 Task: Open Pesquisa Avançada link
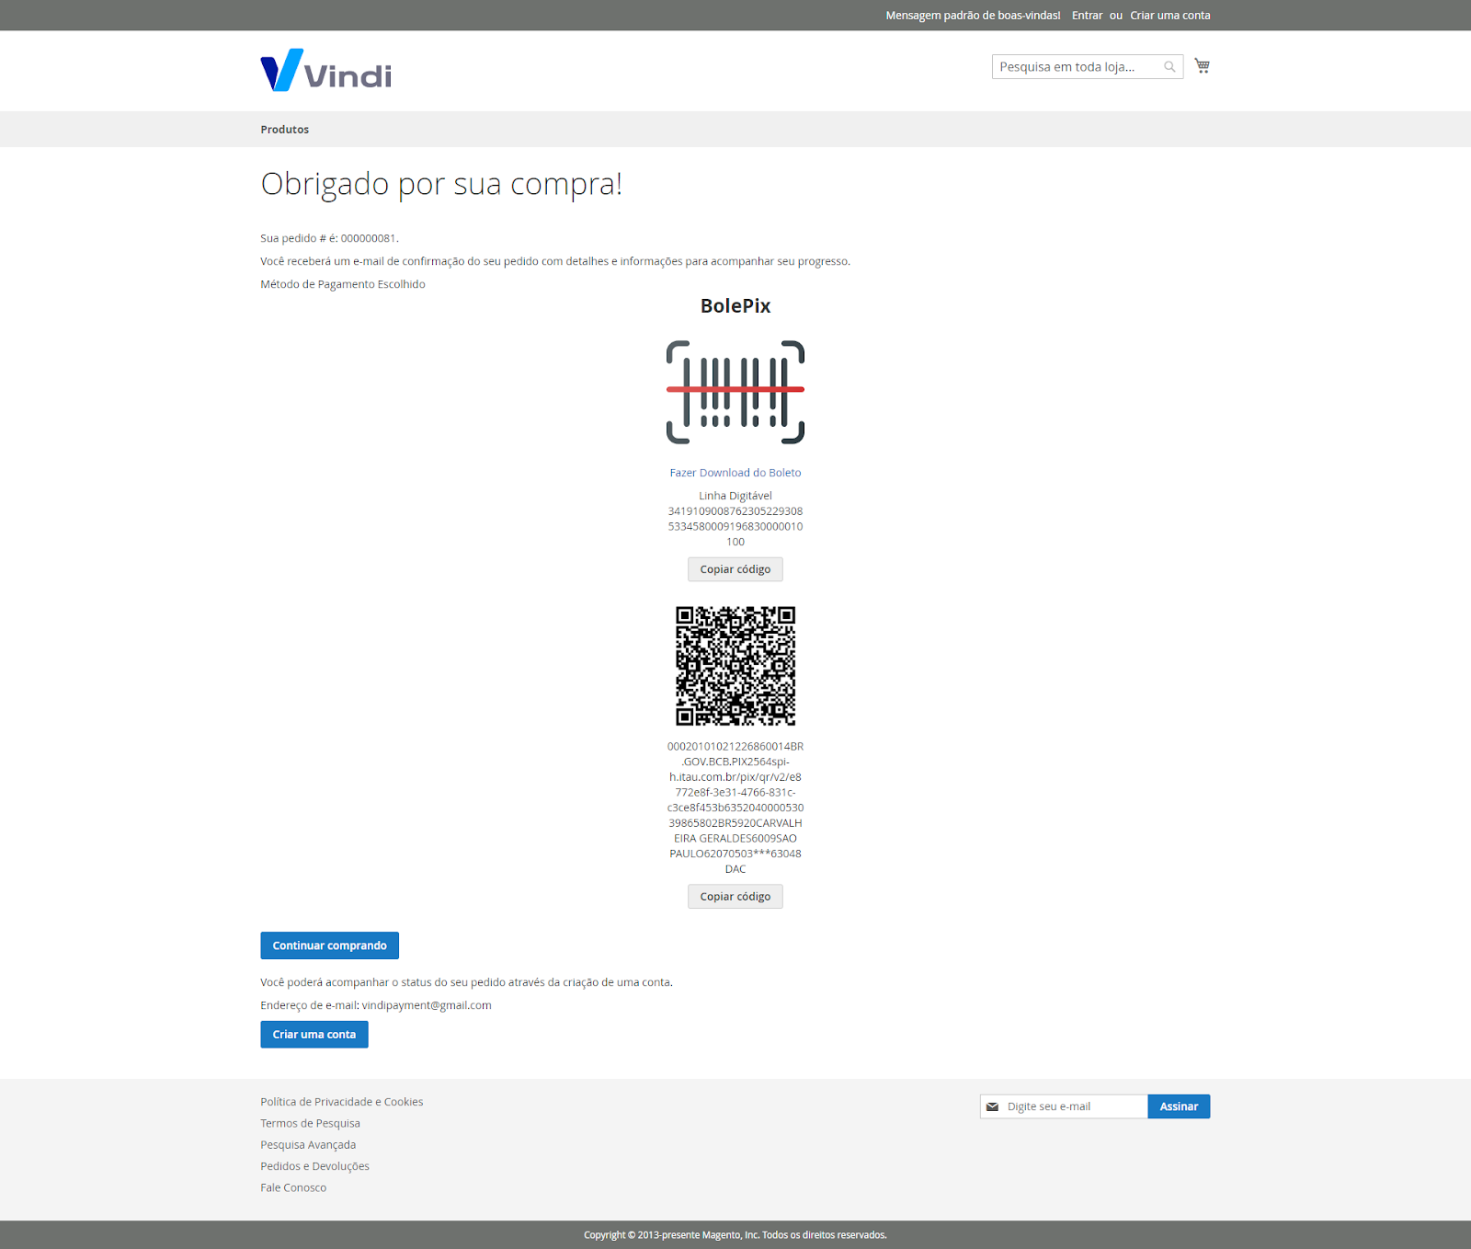click(x=308, y=1145)
